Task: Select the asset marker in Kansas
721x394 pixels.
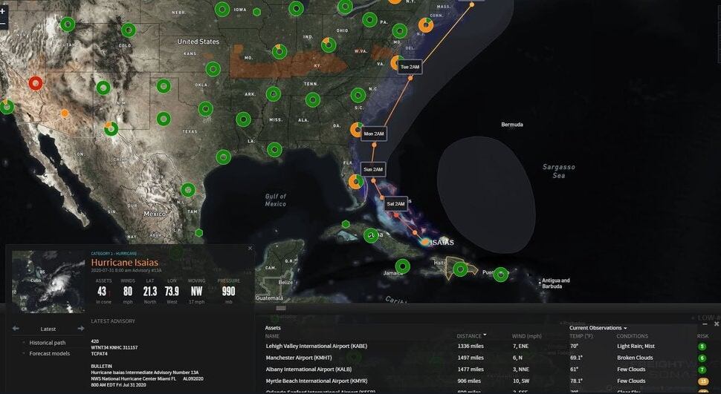Action: 213,69
